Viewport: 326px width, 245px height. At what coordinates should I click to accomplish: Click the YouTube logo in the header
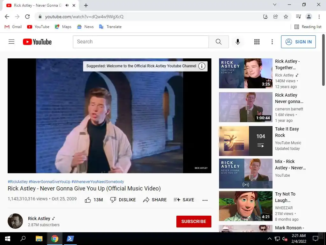coord(37,42)
